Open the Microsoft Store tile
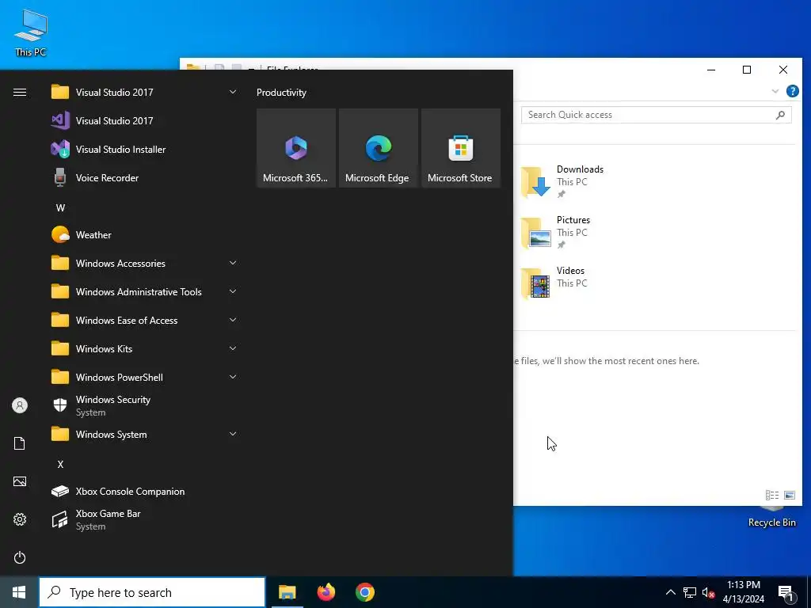Viewport: 811px width, 608px height. point(460,148)
